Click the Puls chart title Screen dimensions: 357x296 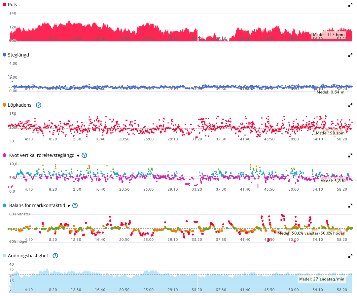[12, 5]
